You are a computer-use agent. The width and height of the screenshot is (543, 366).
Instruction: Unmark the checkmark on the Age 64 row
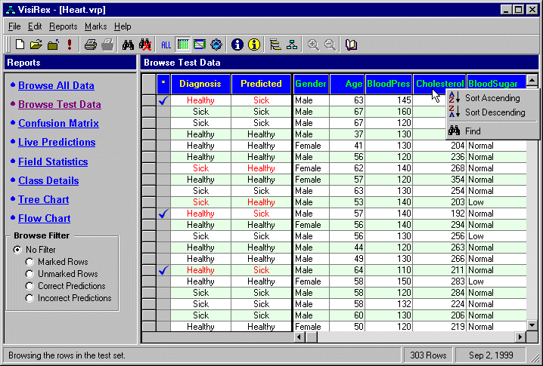pyautogui.click(x=163, y=270)
